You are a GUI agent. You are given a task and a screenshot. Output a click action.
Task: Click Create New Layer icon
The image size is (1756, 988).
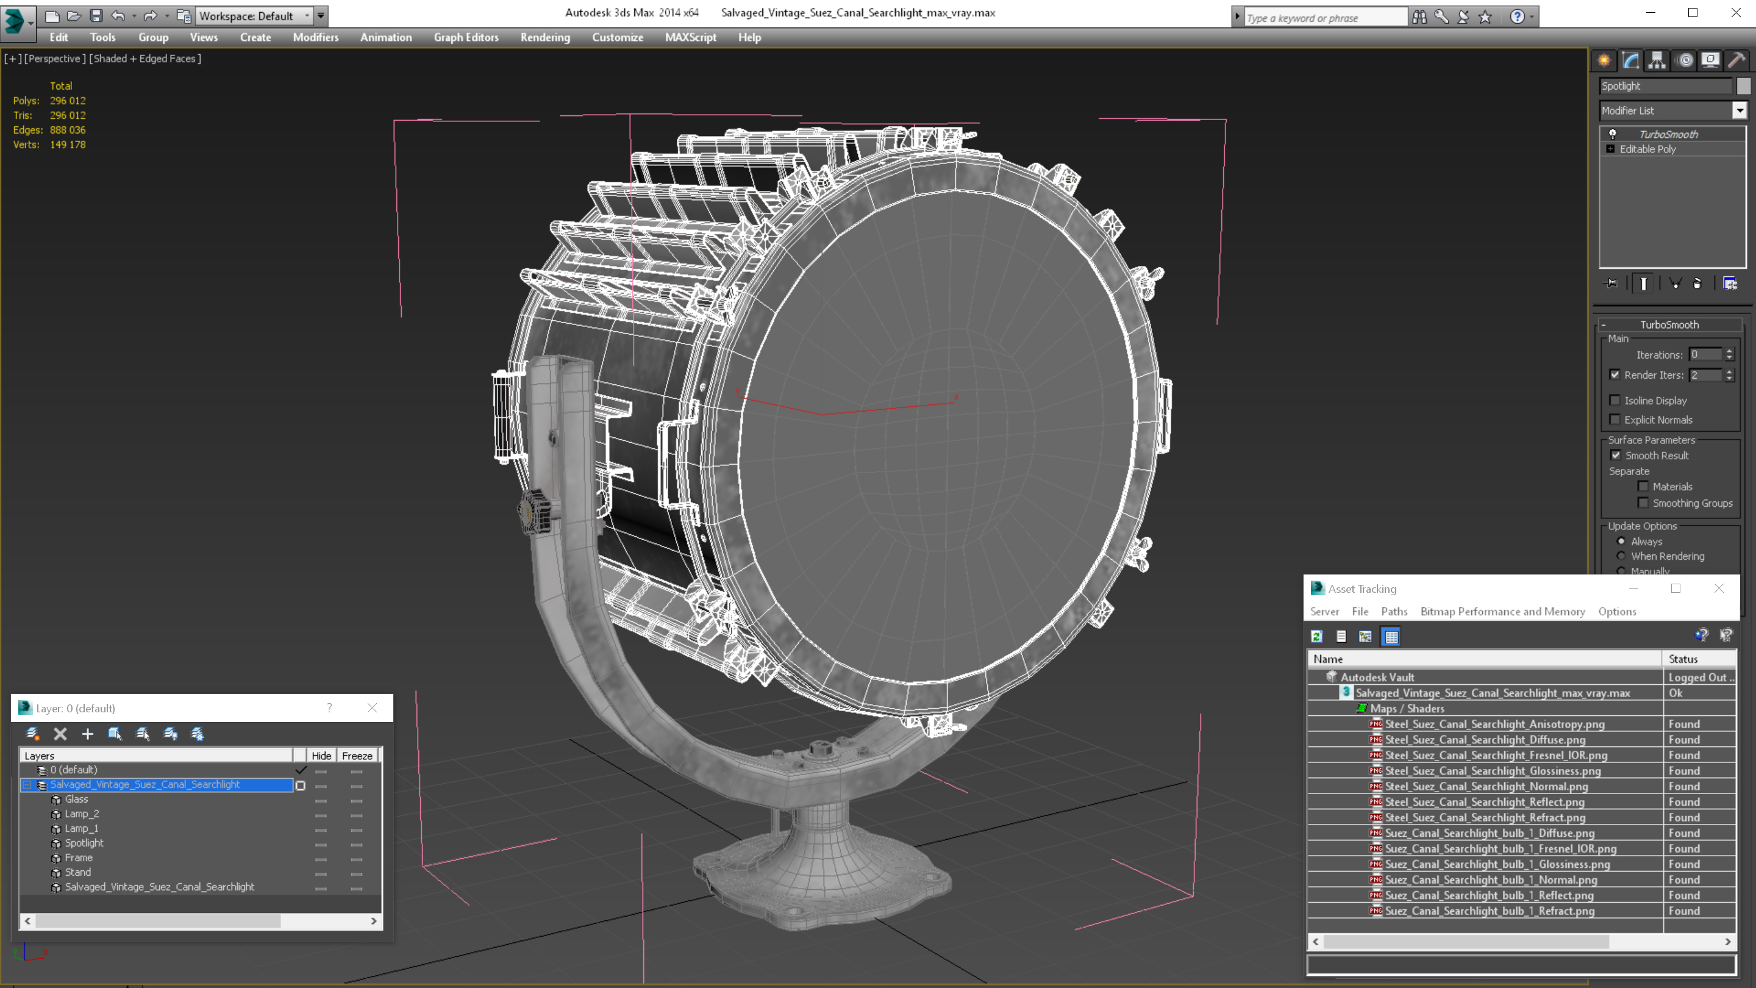pos(32,734)
